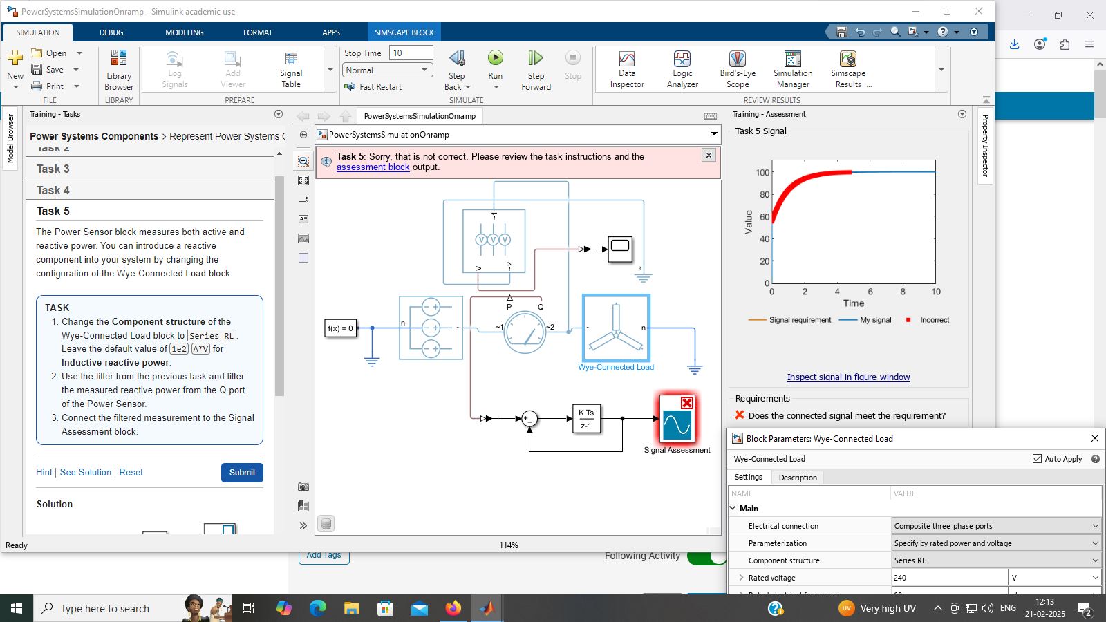This screenshot has height=622, width=1106.
Task: Open the simulation mode Normal dropdown
Action: pos(387,70)
